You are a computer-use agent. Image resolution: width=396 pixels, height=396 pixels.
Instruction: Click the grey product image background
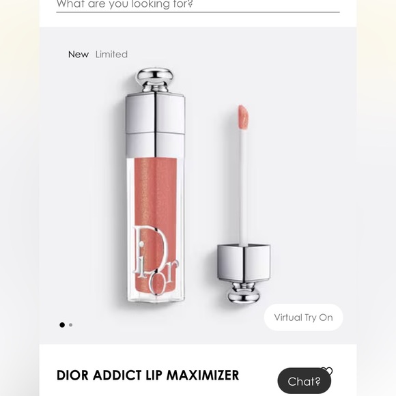303,177
